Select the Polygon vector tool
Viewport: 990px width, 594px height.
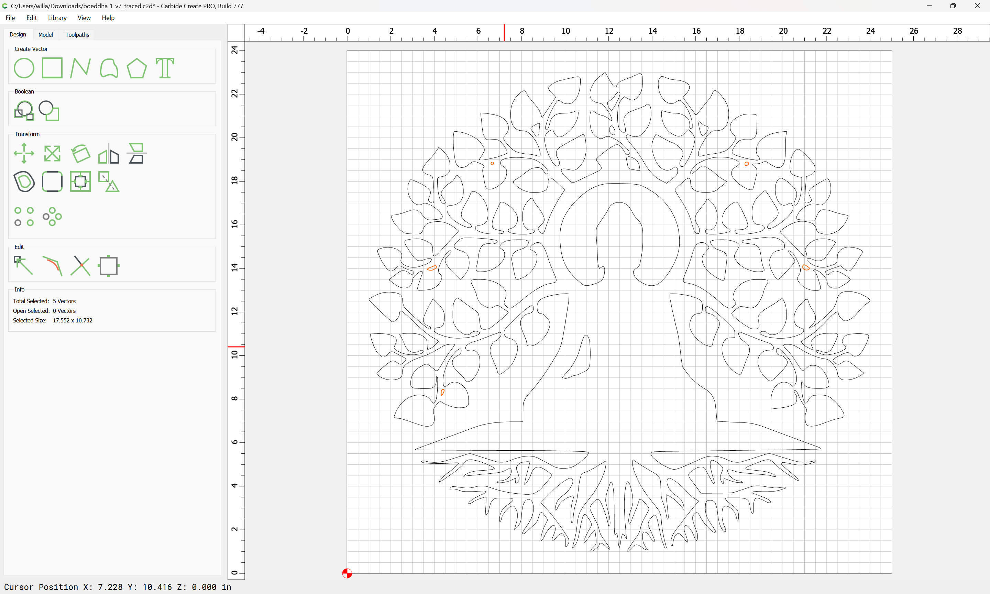point(137,68)
